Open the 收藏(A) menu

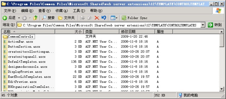pyautogui.click(x=62, y=11)
